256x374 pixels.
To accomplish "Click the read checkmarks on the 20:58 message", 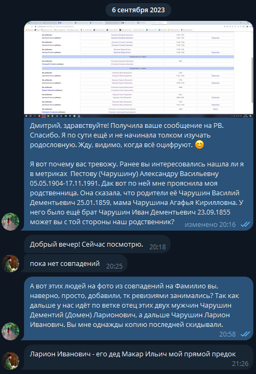I will pyautogui.click(x=245, y=334).
